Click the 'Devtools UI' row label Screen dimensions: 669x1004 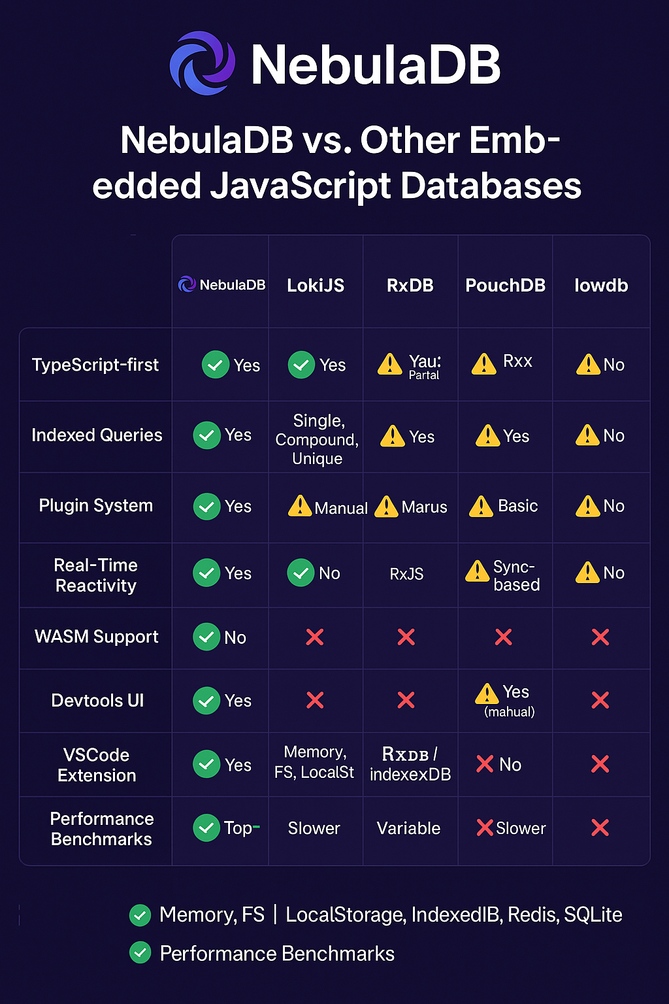click(97, 701)
